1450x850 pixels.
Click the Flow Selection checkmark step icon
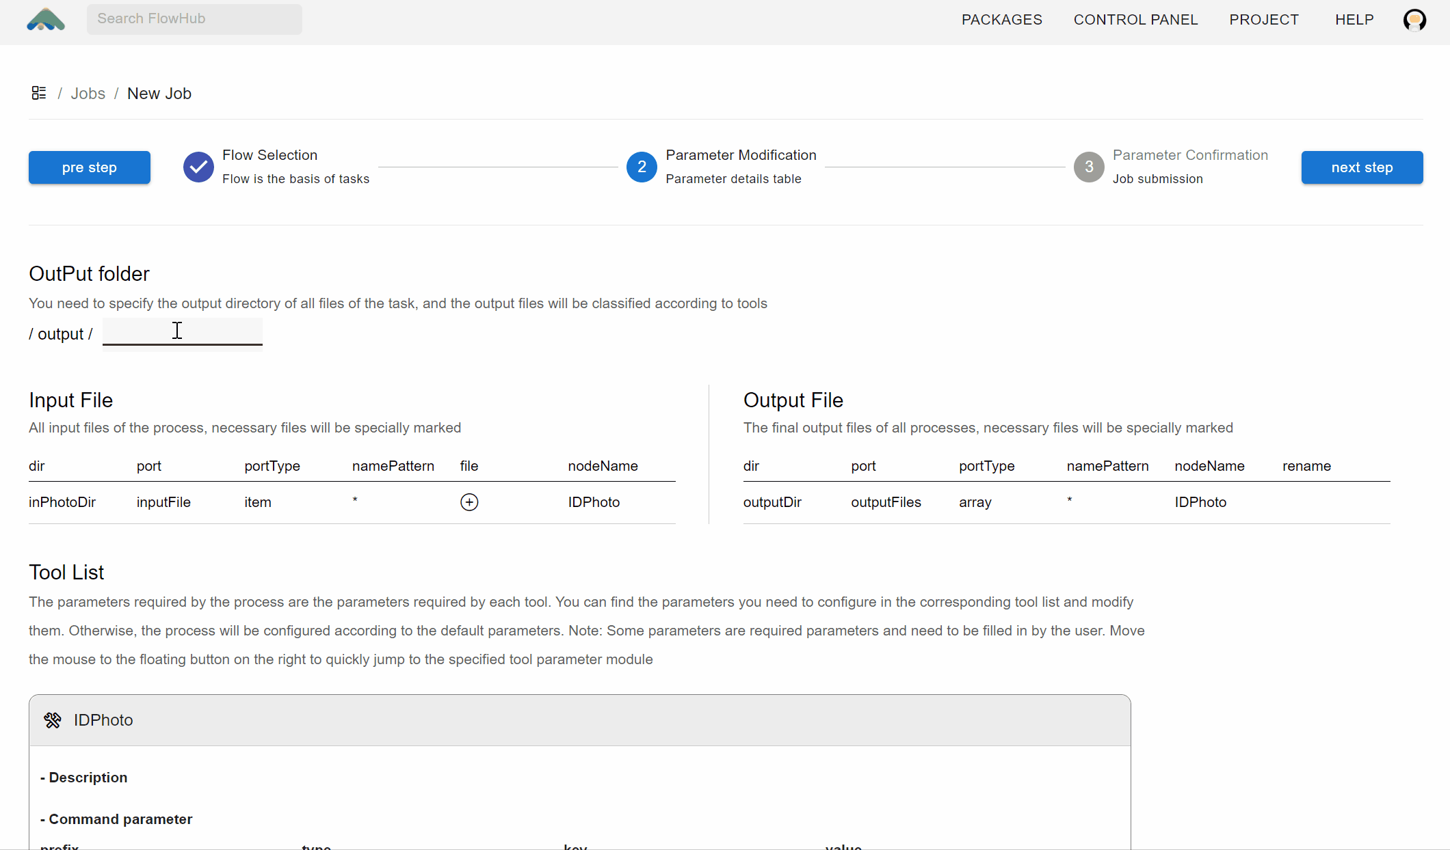[198, 167]
